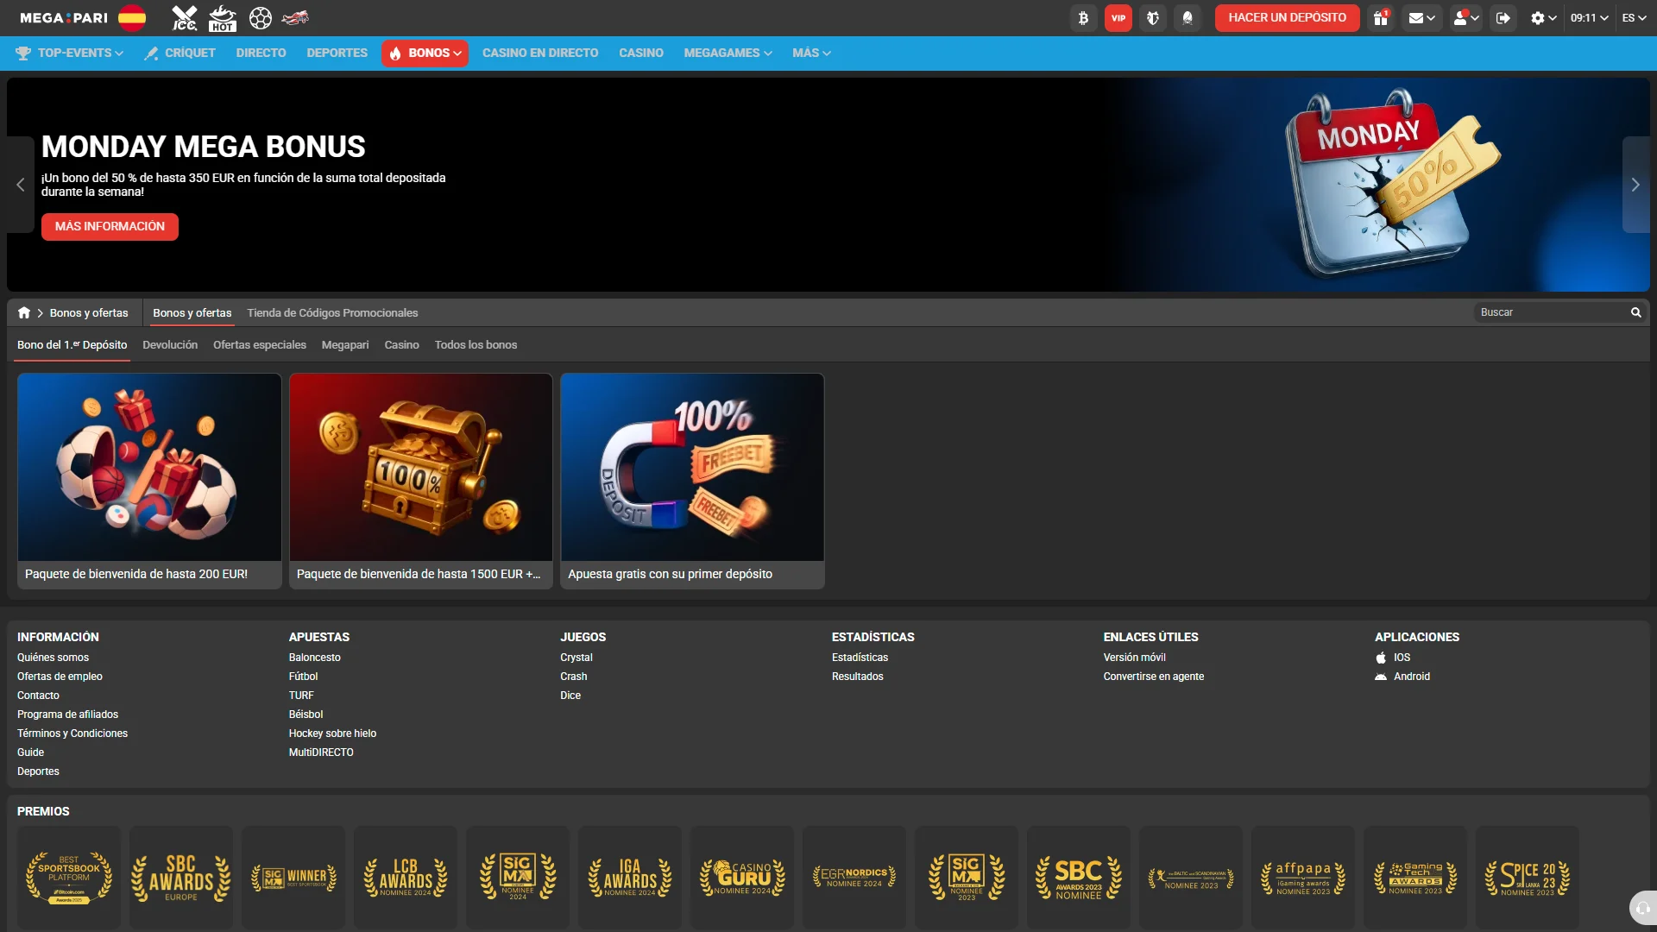Switch to the Devolución tab
Screen dimensions: 1657x932
[x=170, y=345]
